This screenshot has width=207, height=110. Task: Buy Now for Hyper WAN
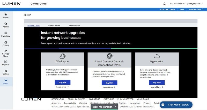point(157,82)
